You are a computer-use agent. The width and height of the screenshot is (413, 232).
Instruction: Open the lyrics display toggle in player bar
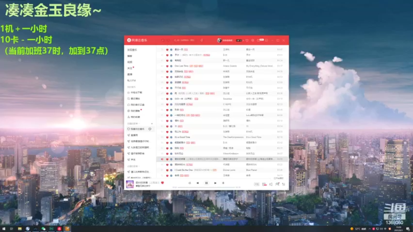tap(223, 183)
